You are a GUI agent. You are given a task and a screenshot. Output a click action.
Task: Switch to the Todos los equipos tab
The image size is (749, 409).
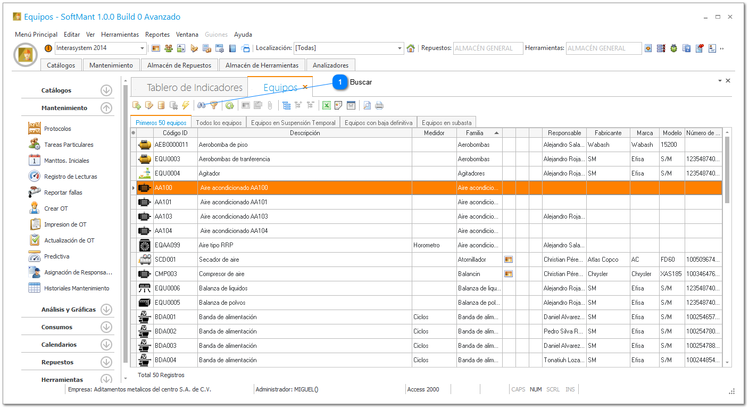coord(219,122)
